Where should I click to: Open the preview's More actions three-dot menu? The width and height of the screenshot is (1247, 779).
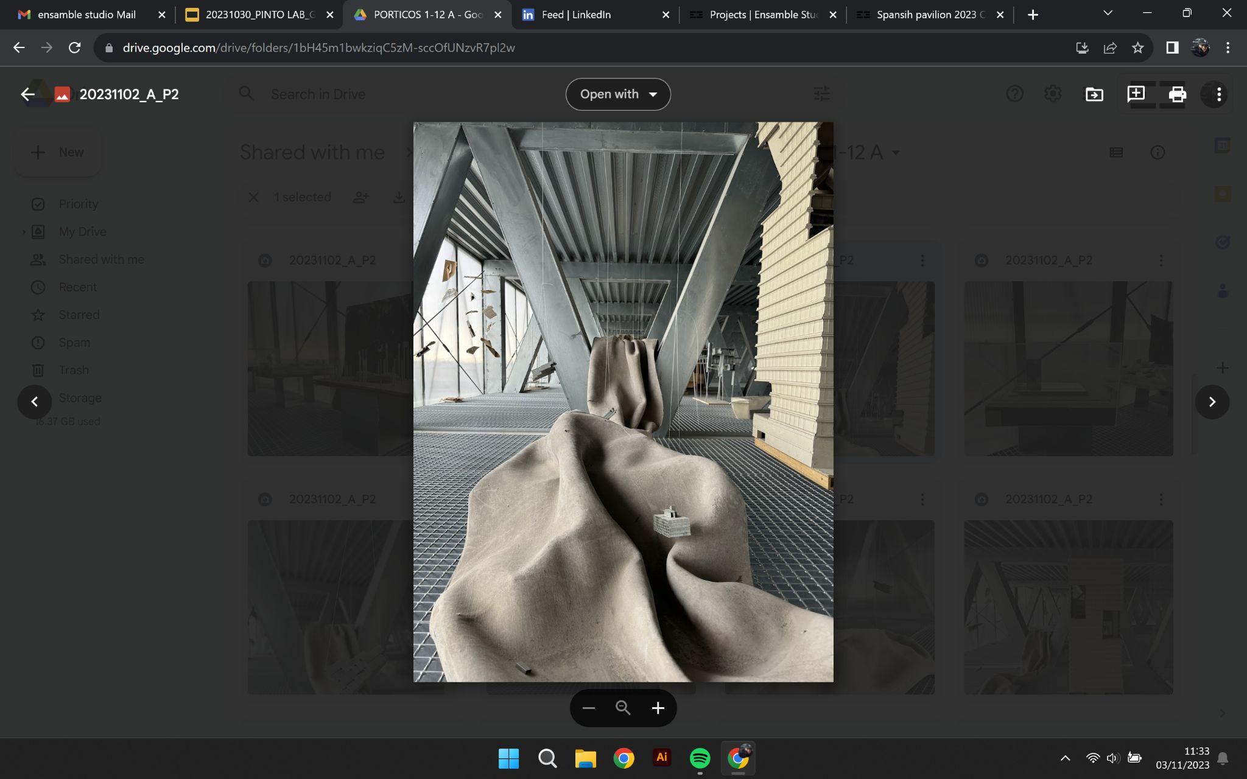point(1218,94)
